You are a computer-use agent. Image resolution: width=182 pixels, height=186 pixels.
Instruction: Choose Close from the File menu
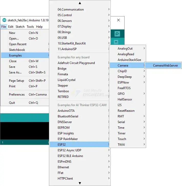[x=25, y=61]
